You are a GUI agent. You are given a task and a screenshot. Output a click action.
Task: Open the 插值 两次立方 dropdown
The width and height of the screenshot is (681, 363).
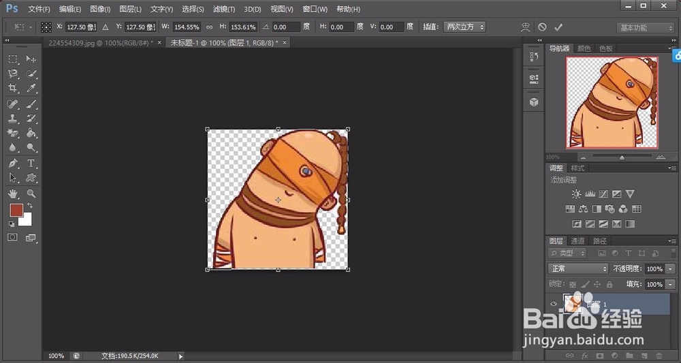(x=464, y=27)
